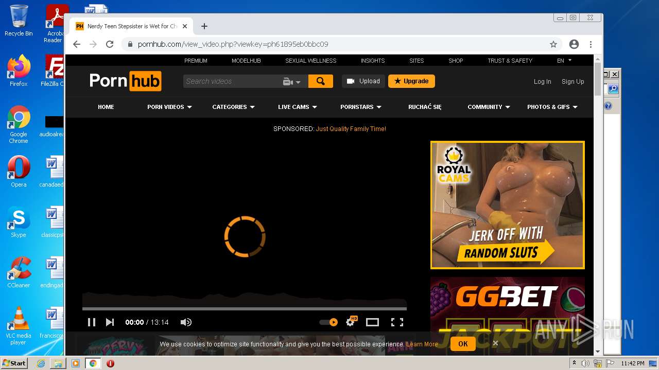
Task: Go to the HOME nav item
Action: 106,107
